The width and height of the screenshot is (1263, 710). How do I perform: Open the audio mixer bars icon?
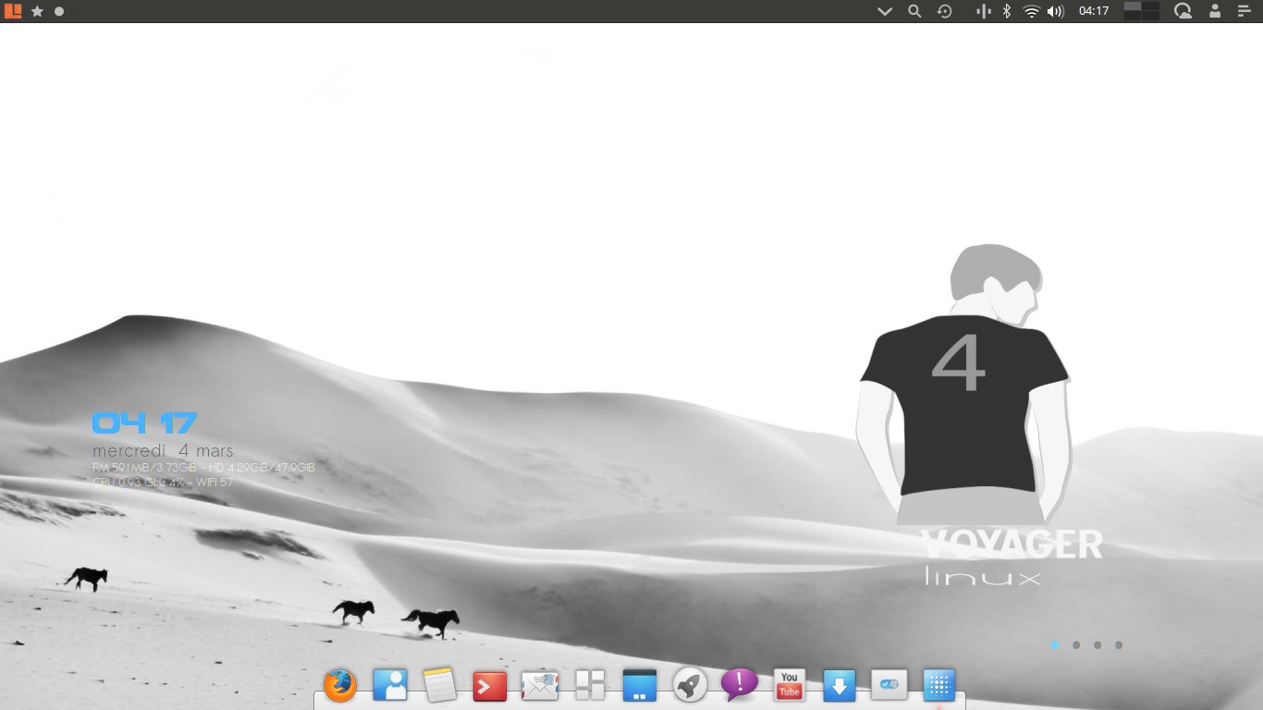[984, 11]
